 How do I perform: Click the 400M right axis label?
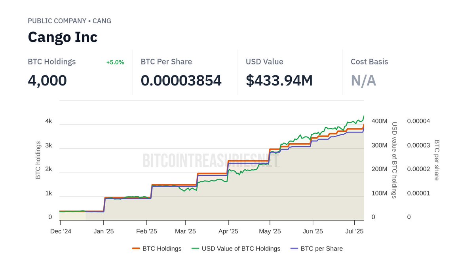(x=380, y=121)
